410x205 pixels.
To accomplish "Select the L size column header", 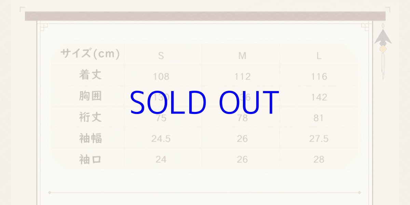I will click(318, 56).
